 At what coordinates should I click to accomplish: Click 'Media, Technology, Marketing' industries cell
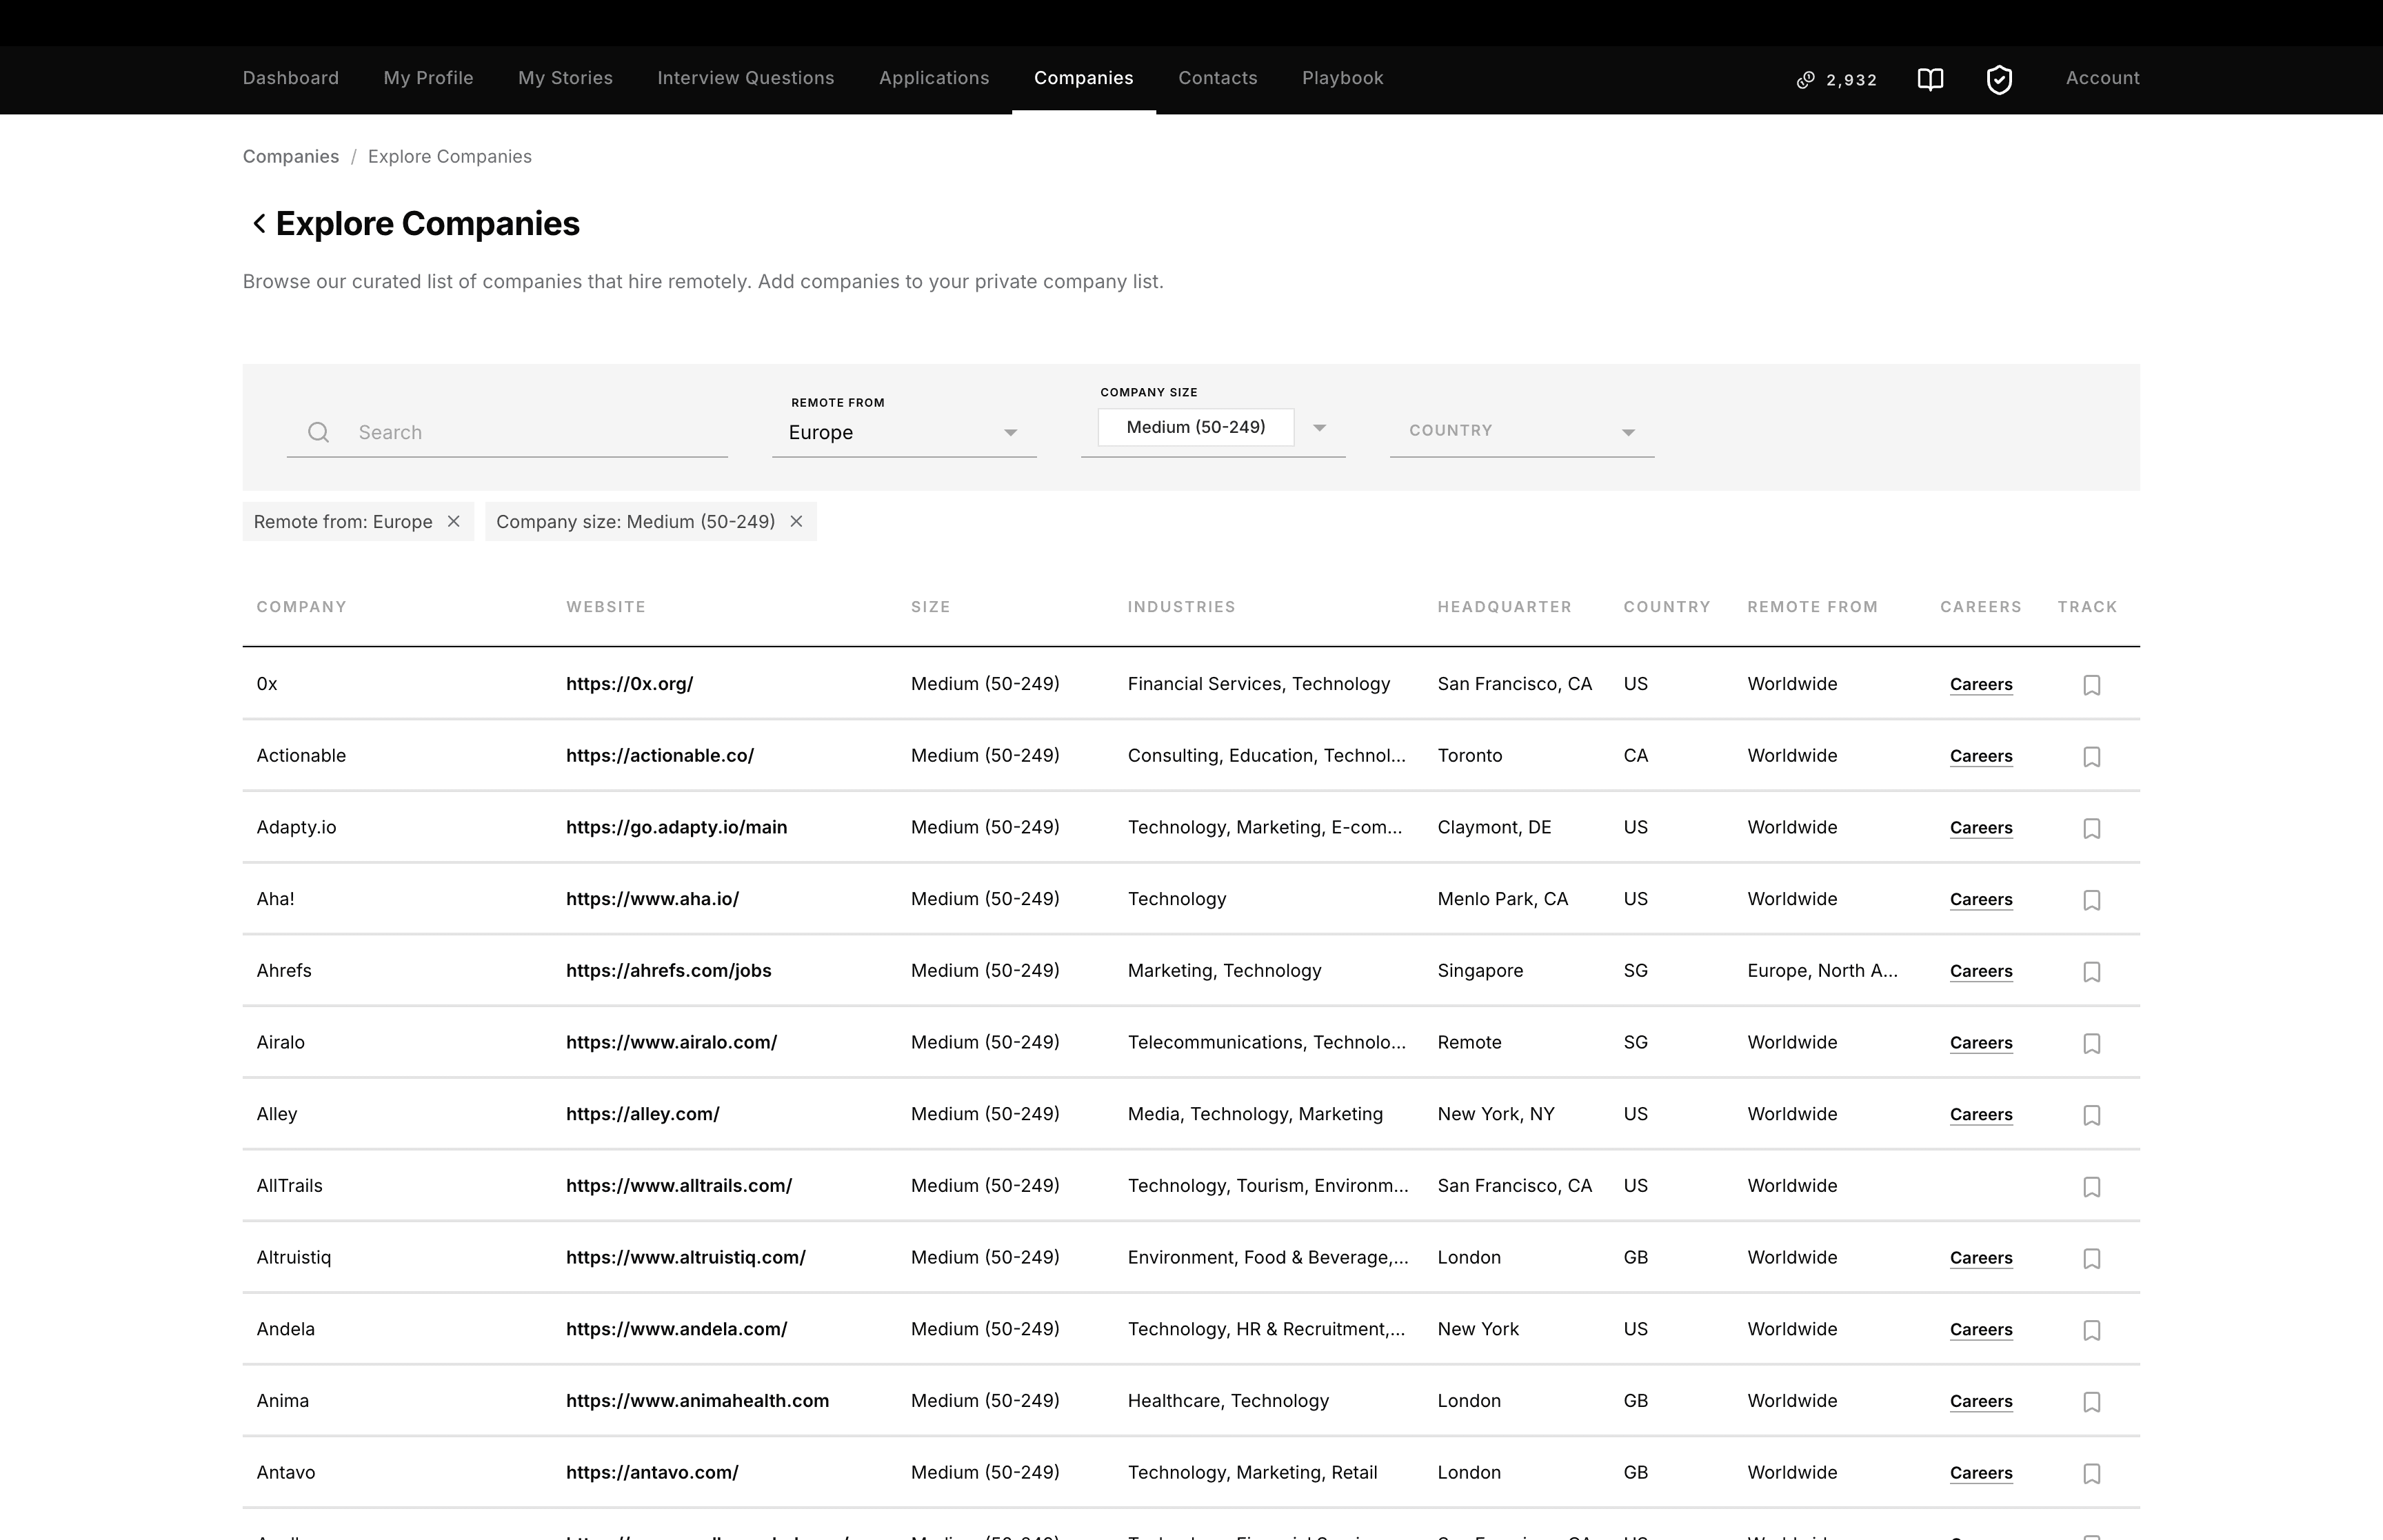click(1256, 1114)
